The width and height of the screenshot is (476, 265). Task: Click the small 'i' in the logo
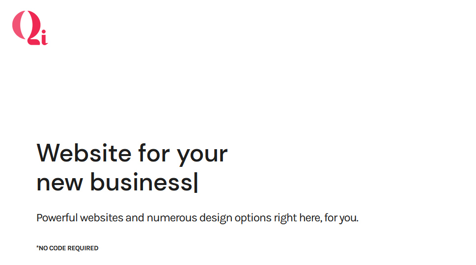tap(44, 37)
